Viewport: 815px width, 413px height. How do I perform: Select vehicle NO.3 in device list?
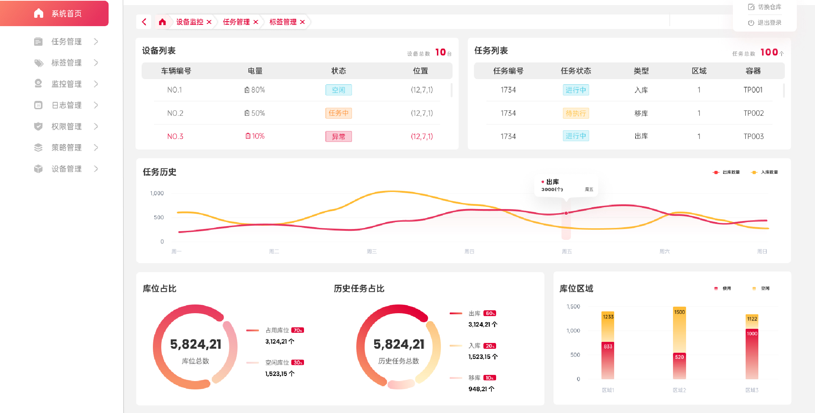(x=175, y=136)
